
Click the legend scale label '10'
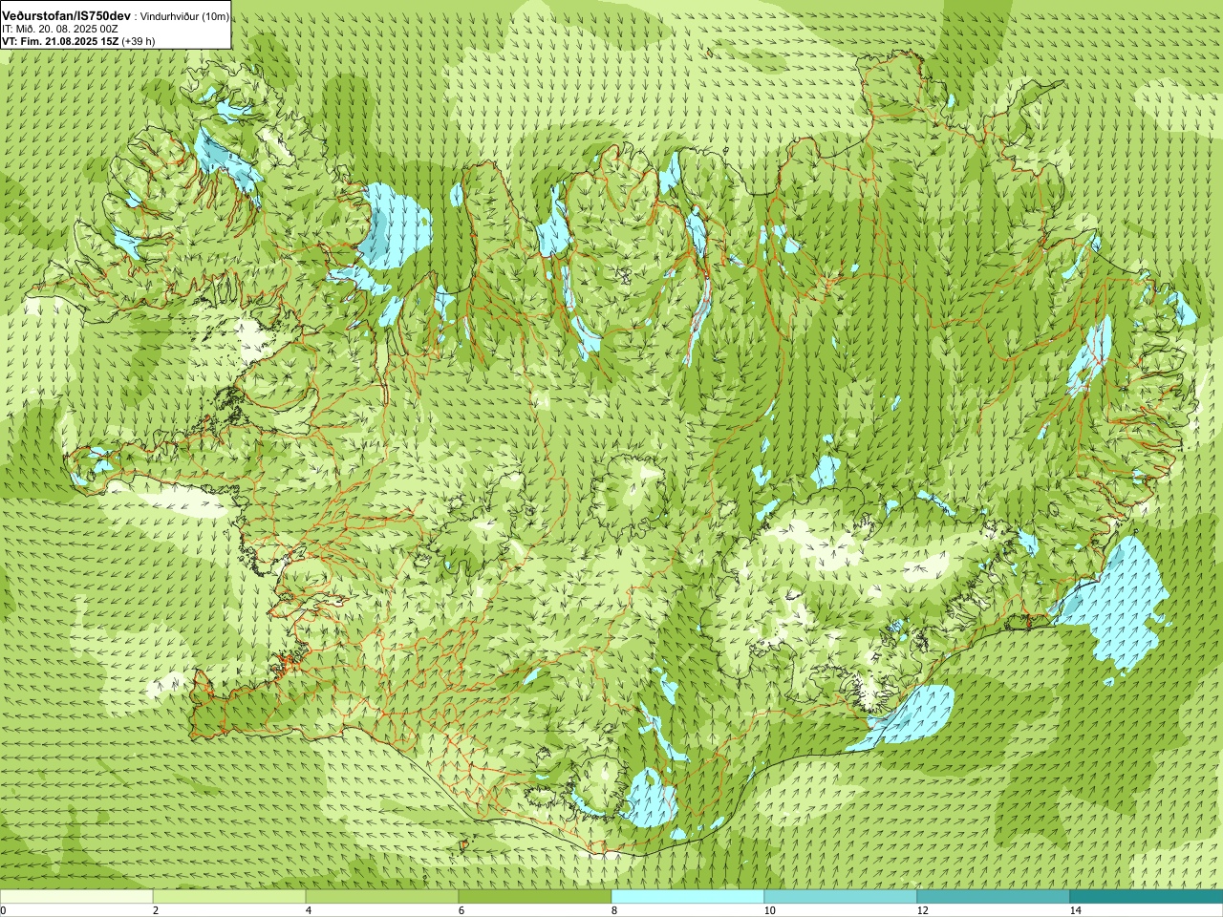769,910
